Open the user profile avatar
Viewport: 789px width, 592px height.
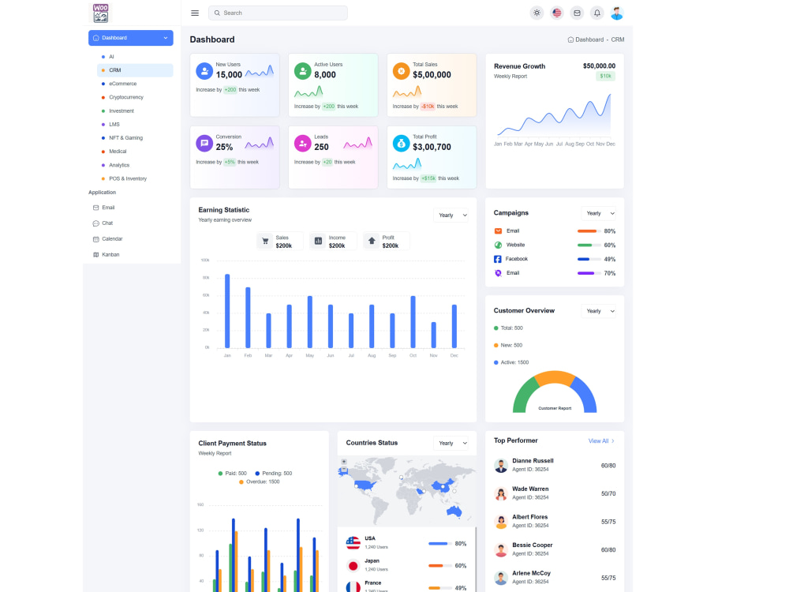point(618,13)
